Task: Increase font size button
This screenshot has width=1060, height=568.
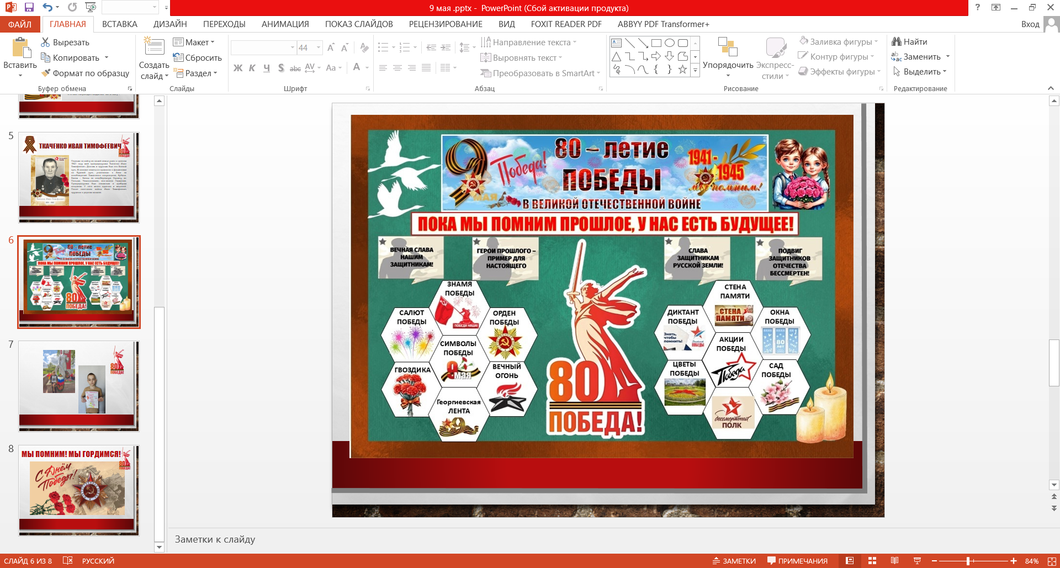Action: tap(331, 48)
